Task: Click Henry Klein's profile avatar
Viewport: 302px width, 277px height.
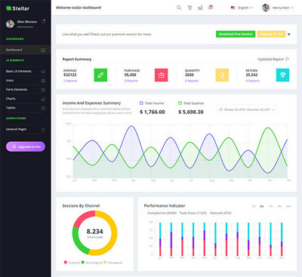Action: pyautogui.click(x=266, y=8)
